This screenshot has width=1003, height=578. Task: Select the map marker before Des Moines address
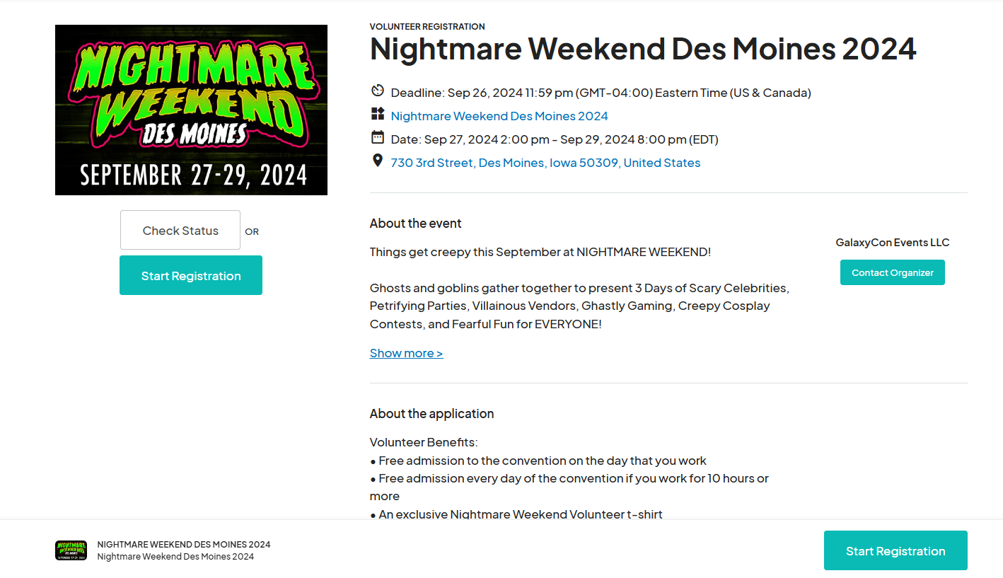coord(377,161)
